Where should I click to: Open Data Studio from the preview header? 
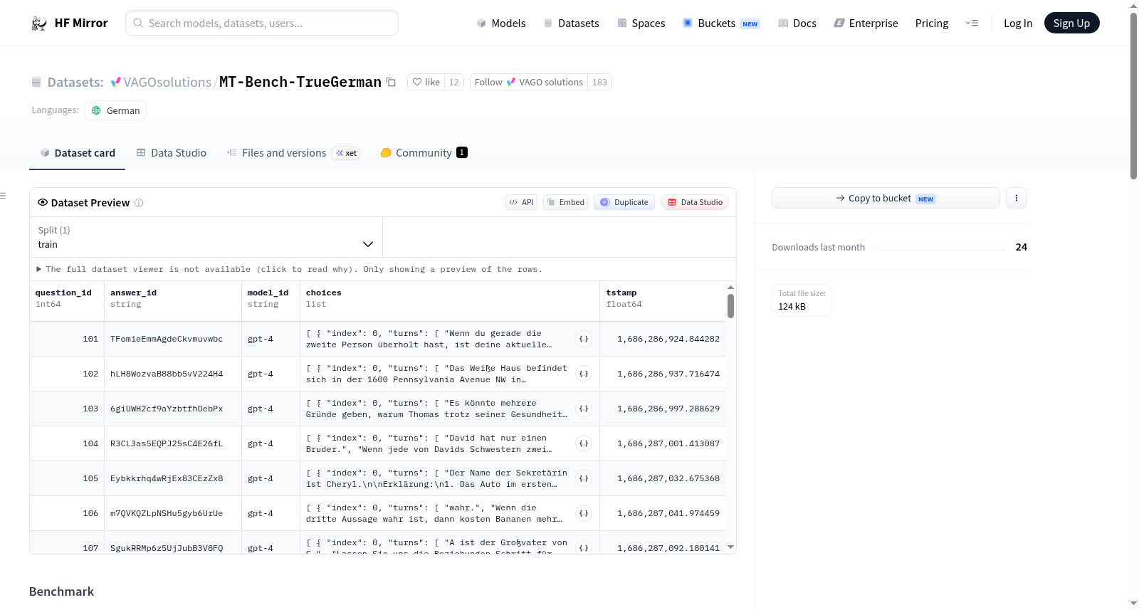[695, 202]
